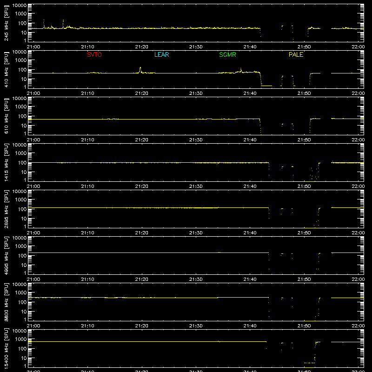Select the 1415 MHz [SFU] axis label
This screenshot has width=372, height=372.
6,163
